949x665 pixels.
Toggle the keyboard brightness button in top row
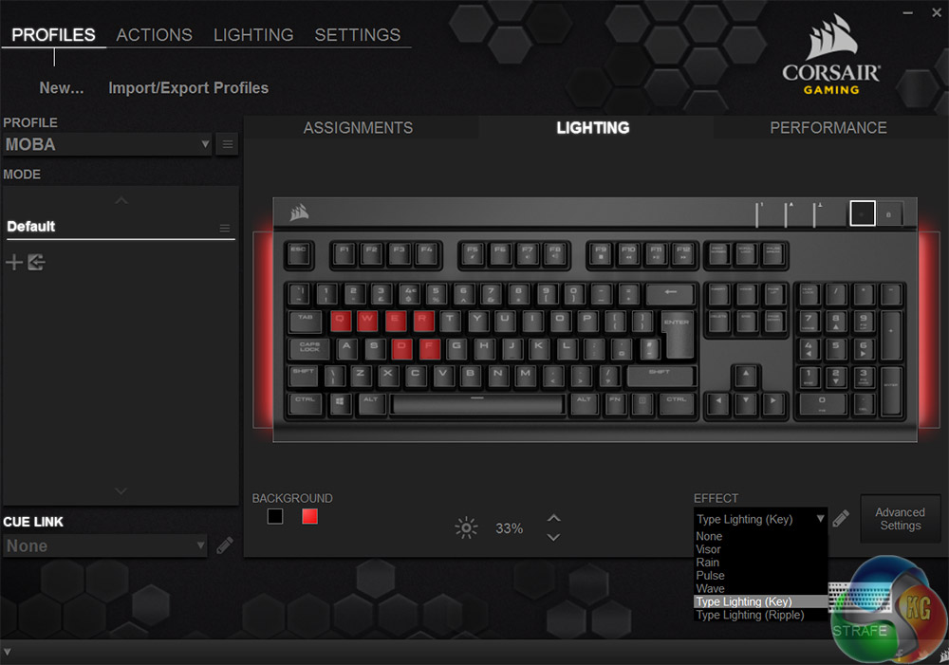pos(862,213)
